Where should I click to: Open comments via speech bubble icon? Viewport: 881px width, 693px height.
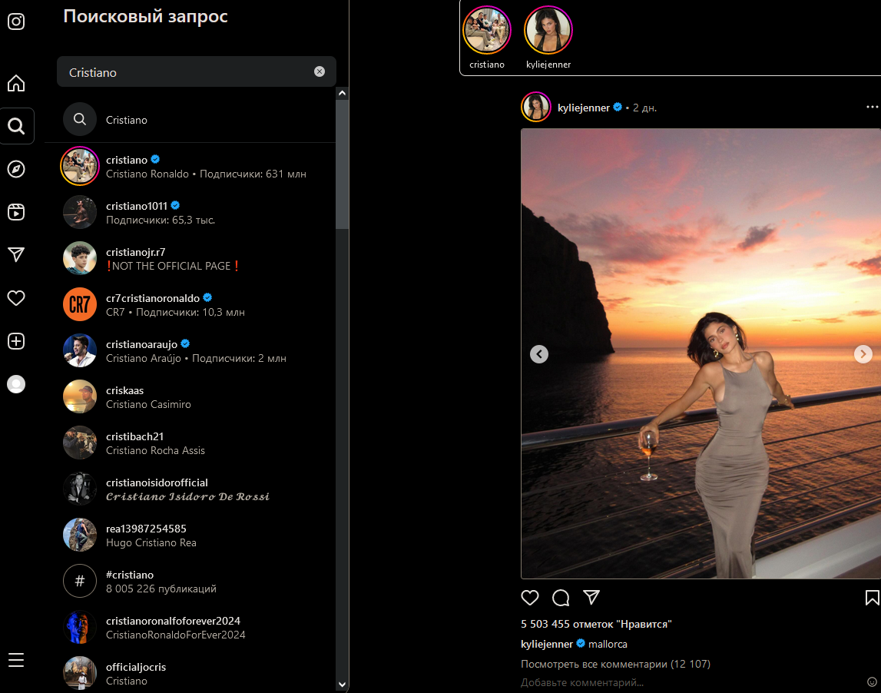tap(560, 598)
